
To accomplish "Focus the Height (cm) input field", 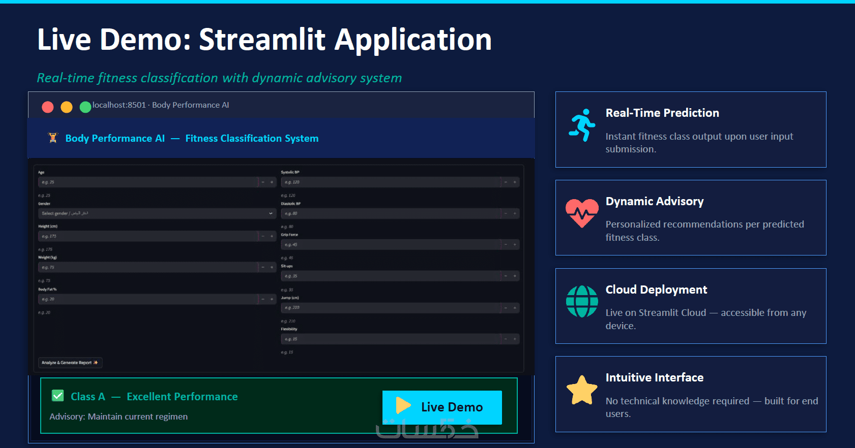I will coord(148,236).
